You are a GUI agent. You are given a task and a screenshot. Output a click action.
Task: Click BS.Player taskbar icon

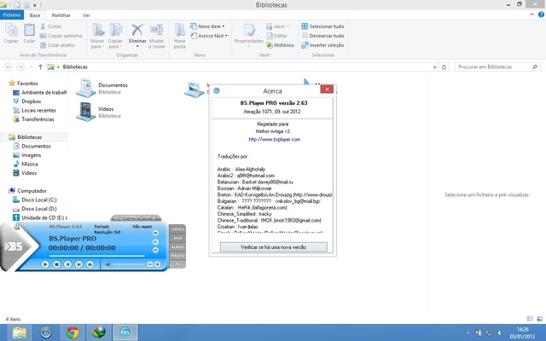pyautogui.click(x=125, y=332)
